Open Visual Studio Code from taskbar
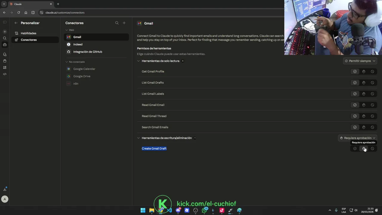Screen dimensions: 382x215 click(x=169, y=210)
